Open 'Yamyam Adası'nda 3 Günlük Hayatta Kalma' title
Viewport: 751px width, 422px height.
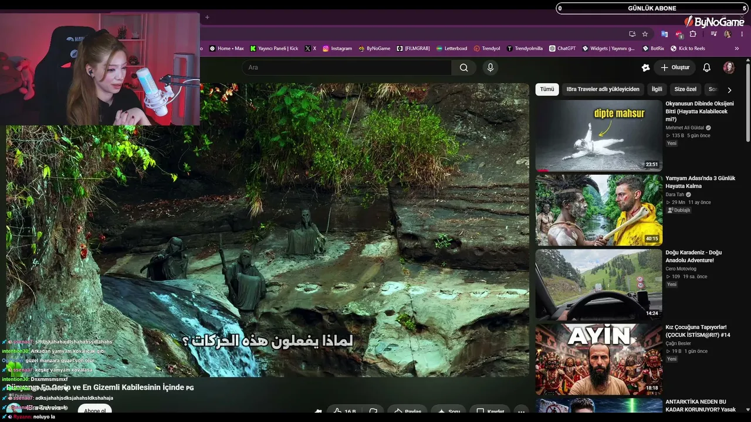point(700,182)
